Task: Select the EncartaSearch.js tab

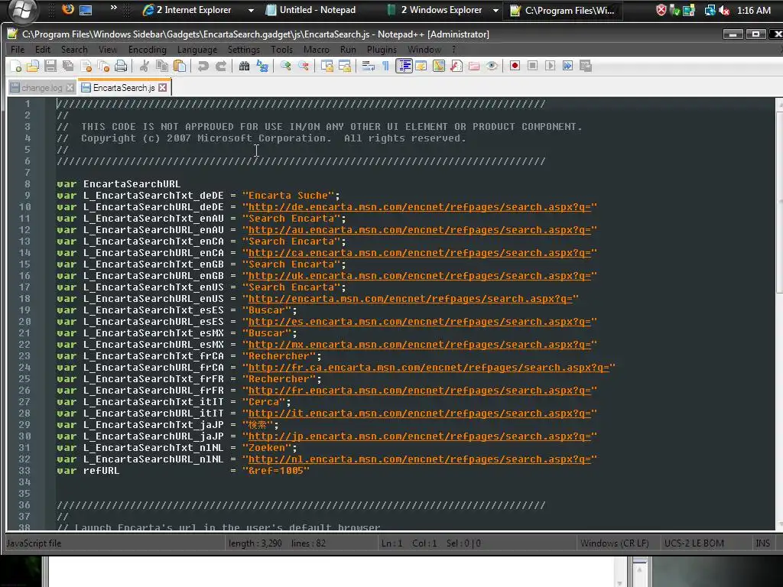Action: [124, 88]
